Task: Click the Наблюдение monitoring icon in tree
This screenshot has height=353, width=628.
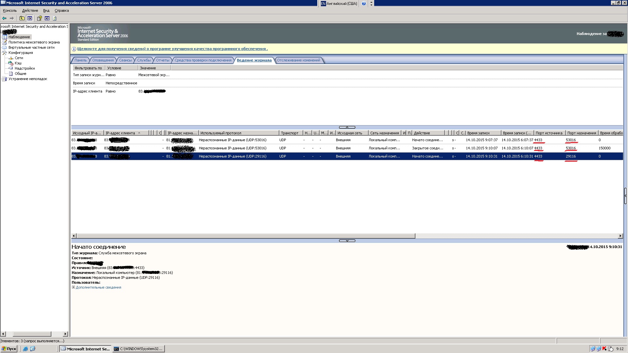Action: [5, 37]
